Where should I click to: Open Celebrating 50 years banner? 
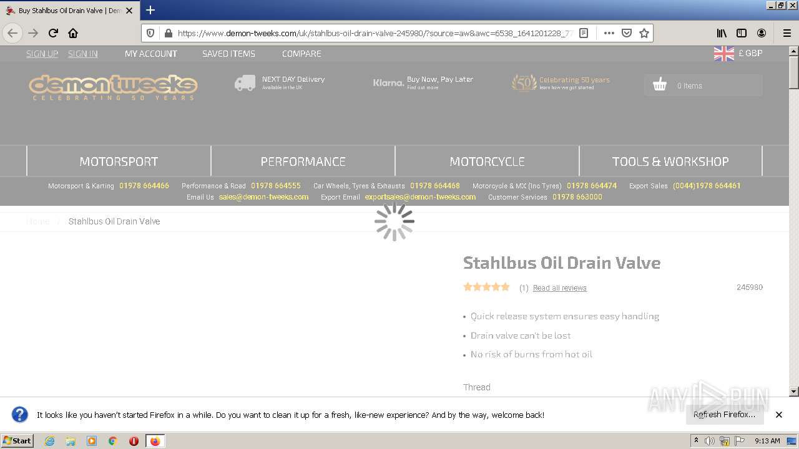pos(561,82)
